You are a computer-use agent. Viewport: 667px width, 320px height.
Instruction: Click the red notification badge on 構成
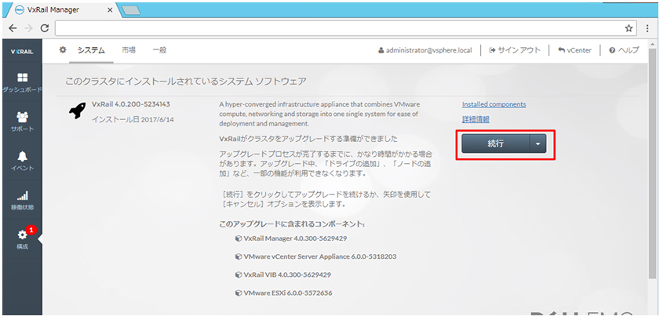click(31, 230)
